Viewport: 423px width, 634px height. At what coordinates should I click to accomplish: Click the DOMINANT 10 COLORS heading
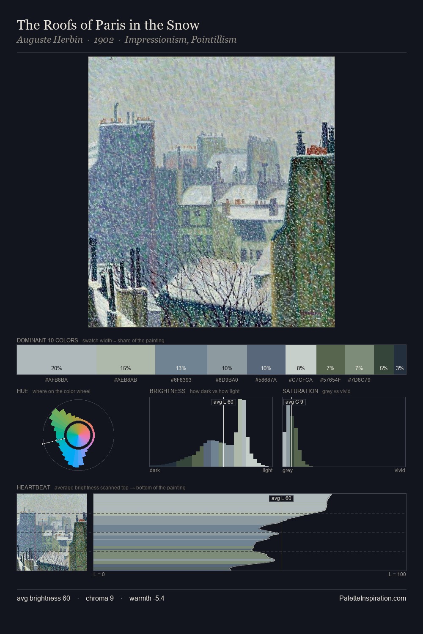click(x=47, y=340)
